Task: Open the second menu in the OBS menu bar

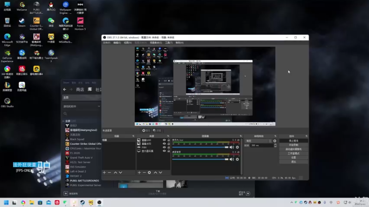Action: (x=117, y=43)
